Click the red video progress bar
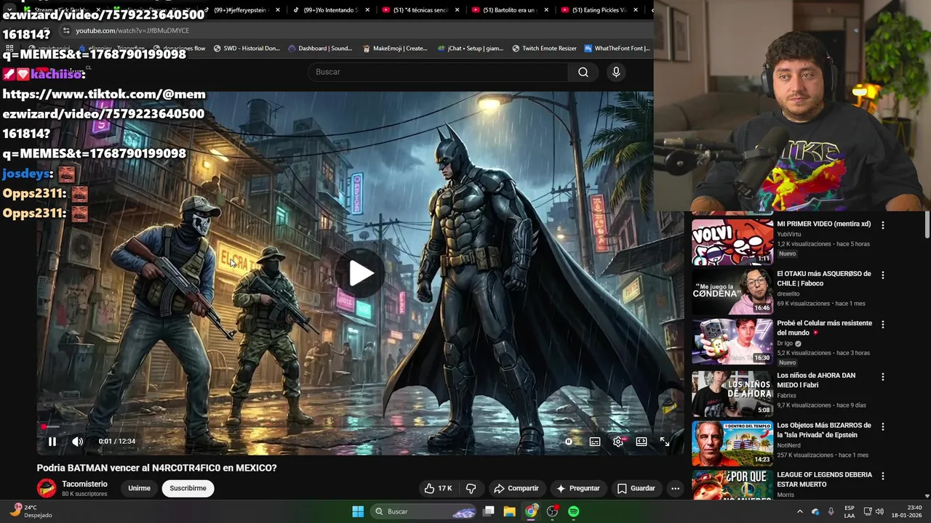Screen dimensions: 931x523 [x=360, y=427]
